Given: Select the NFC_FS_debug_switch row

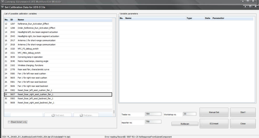Looking at the screenshot, I should (58, 49).
